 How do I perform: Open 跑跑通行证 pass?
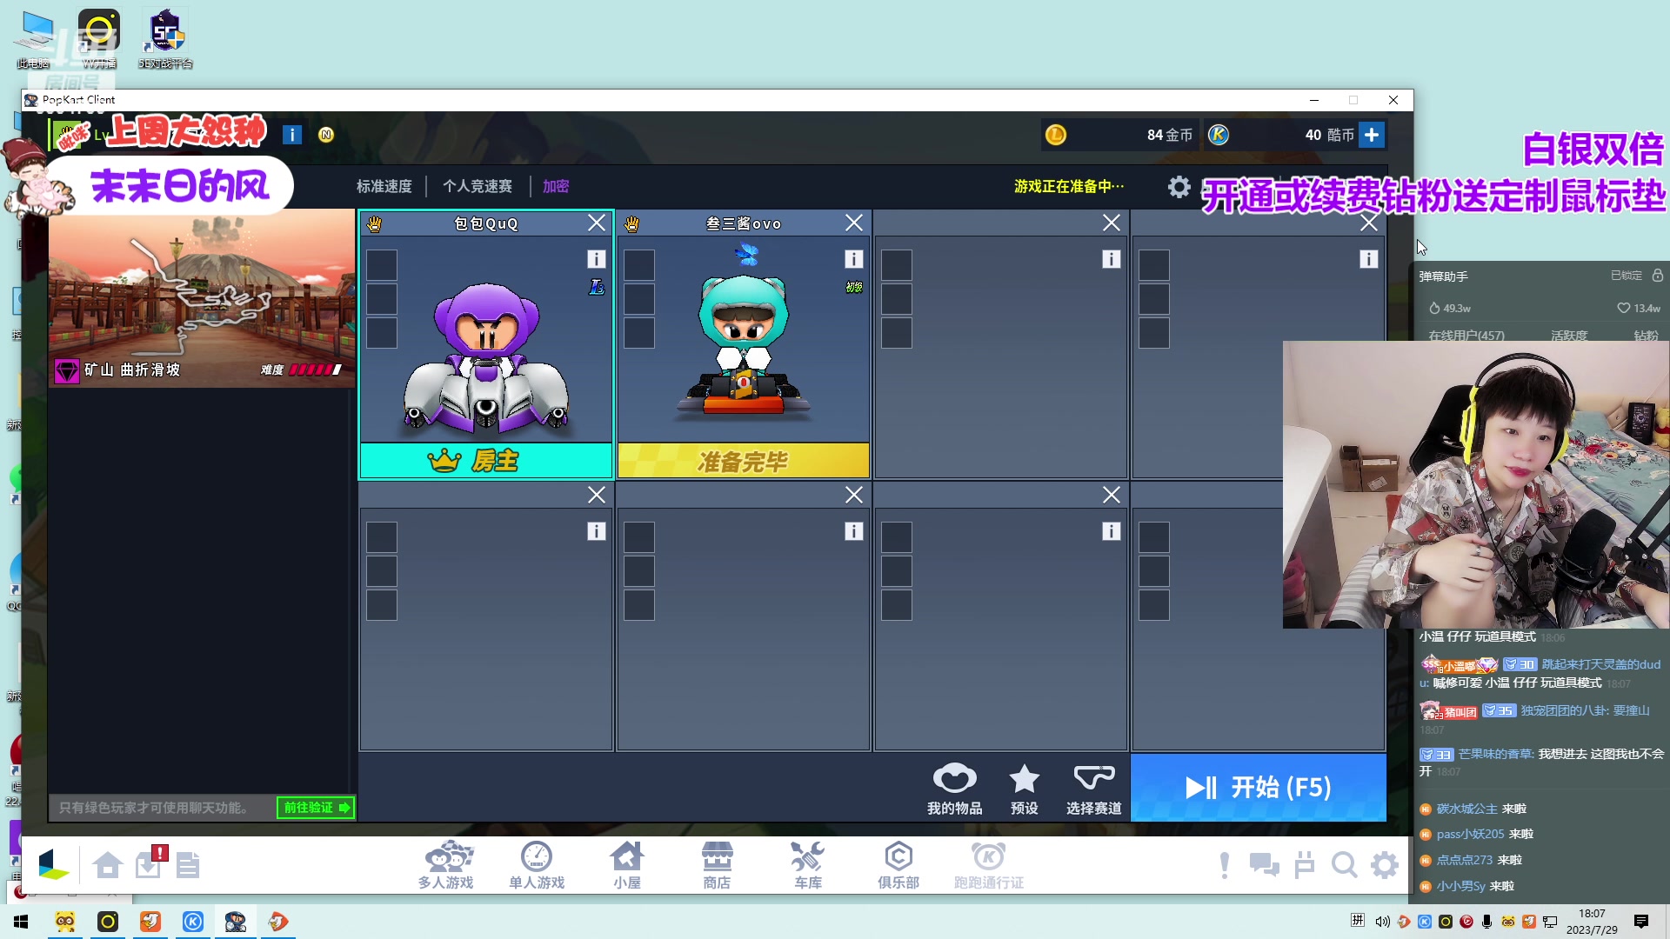pos(989,865)
